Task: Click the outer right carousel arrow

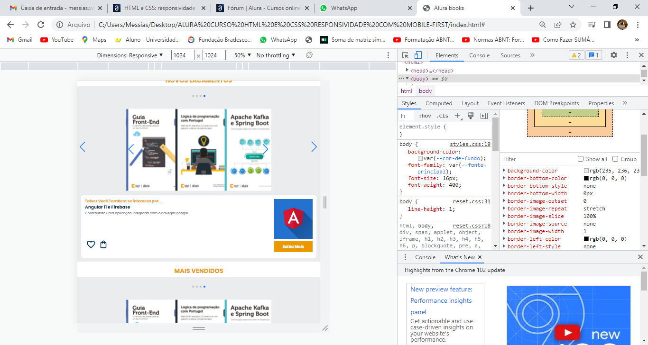Action: [314, 147]
